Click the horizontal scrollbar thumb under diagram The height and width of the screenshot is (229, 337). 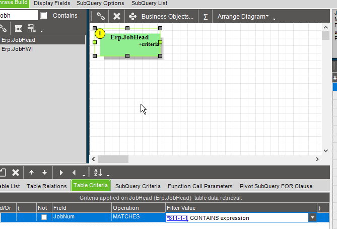[x=112, y=159]
